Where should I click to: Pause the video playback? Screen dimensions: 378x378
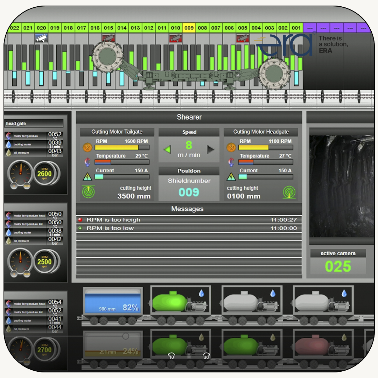(x=189, y=356)
